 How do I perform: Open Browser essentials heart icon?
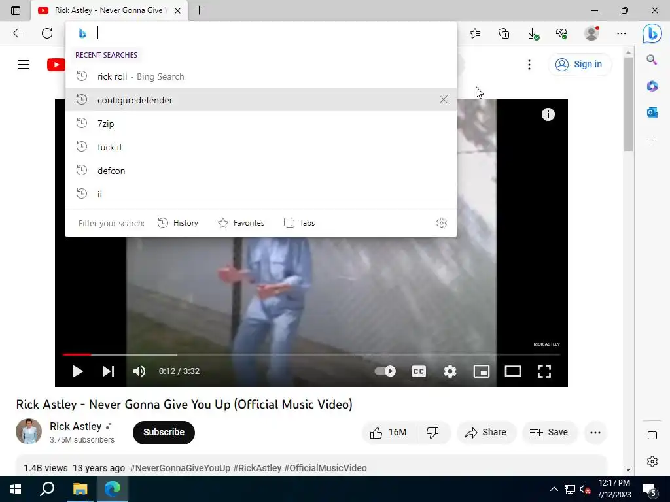click(561, 33)
